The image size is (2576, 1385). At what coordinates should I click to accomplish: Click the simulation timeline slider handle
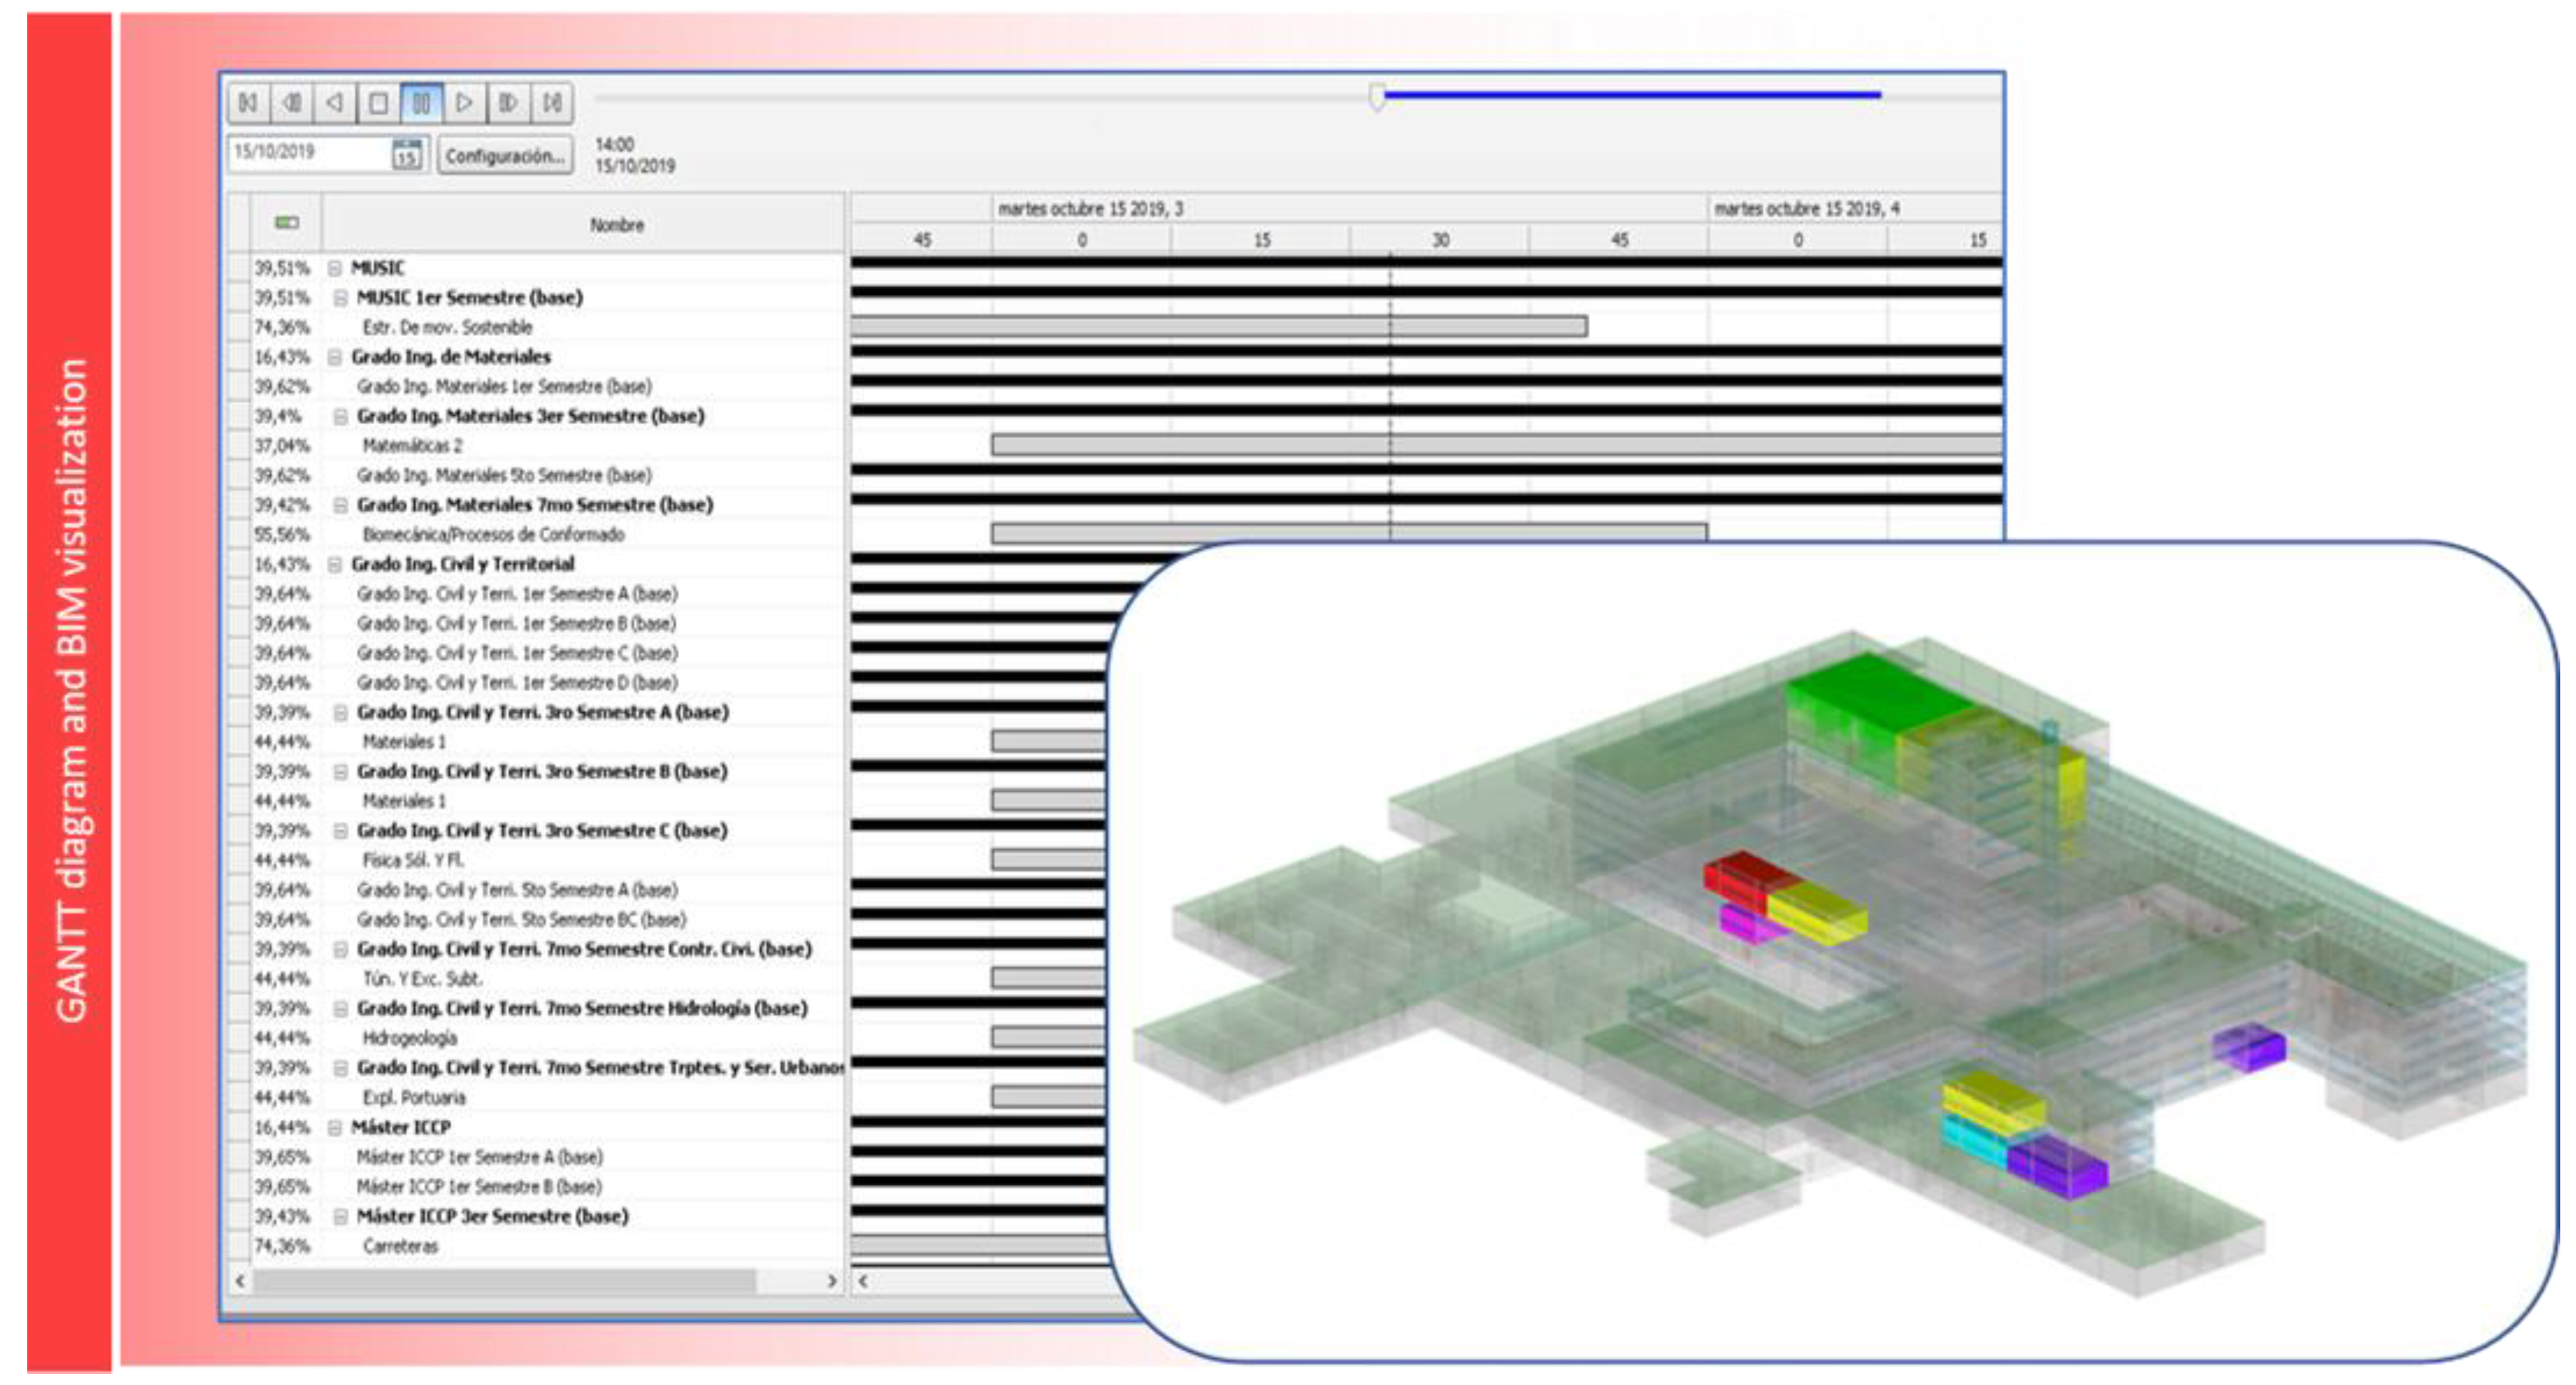click(1377, 97)
